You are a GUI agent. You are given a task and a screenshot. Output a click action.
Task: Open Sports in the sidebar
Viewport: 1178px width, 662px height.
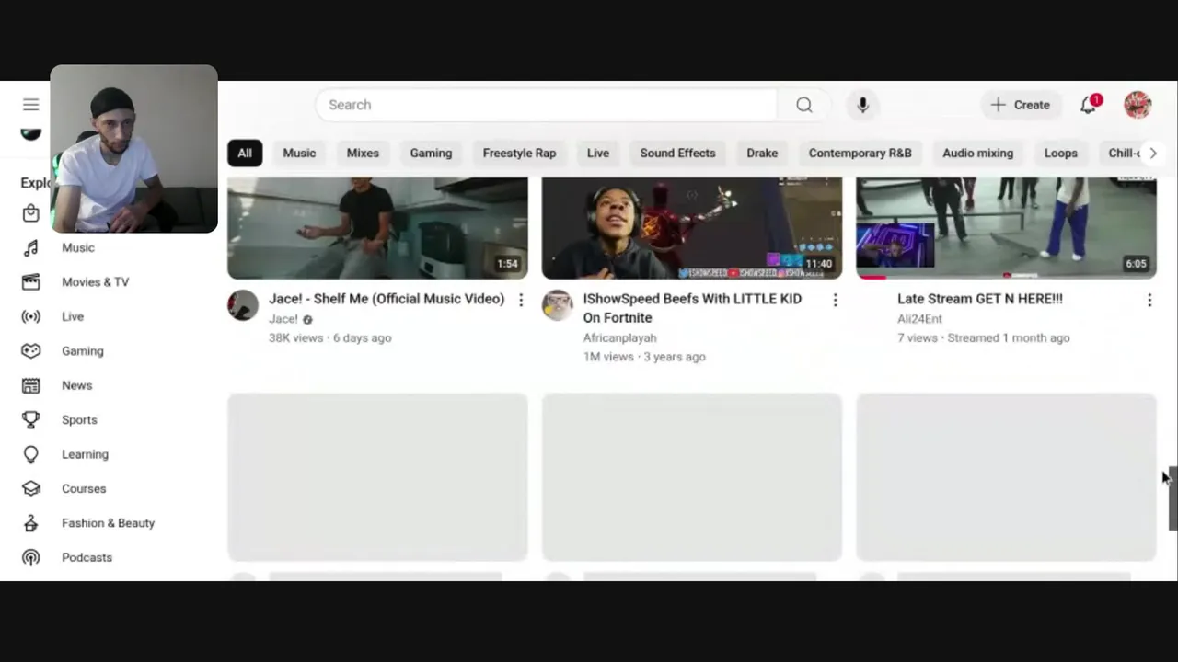[79, 419]
